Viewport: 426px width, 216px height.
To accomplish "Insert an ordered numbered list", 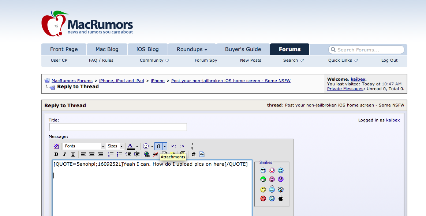I will pyautogui.click(x=111, y=154).
